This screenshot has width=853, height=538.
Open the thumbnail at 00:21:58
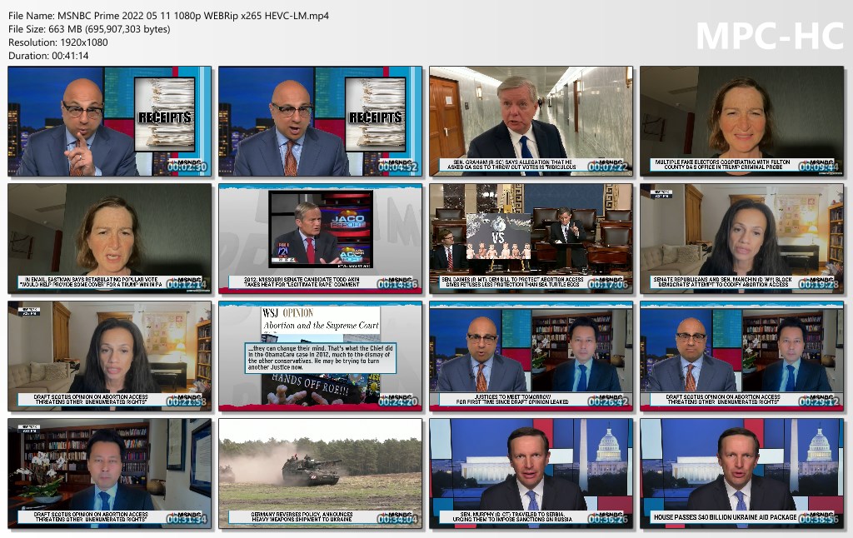click(109, 356)
